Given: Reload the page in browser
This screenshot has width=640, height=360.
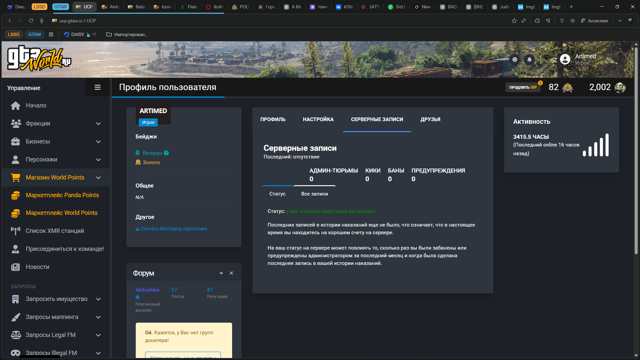Looking at the screenshot, I should click(31, 21).
